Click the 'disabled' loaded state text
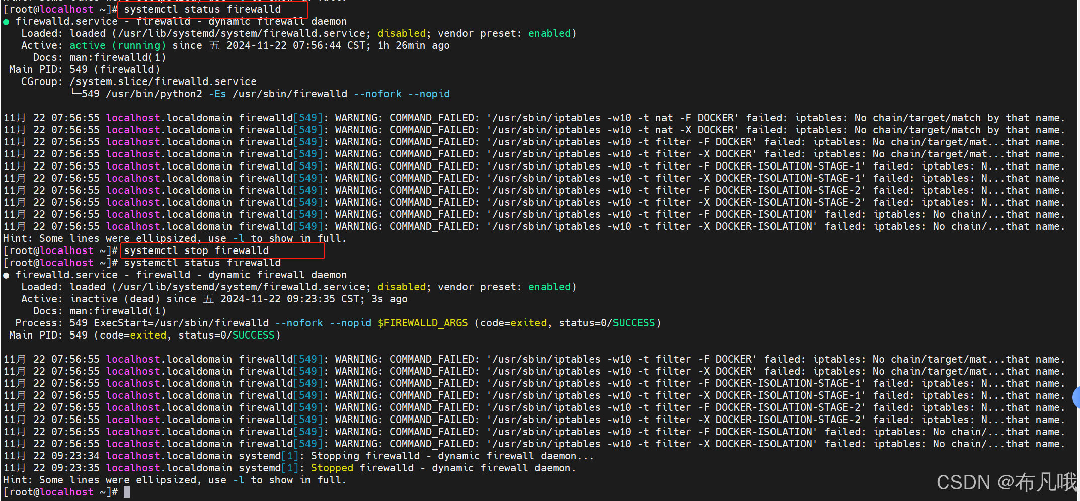The width and height of the screenshot is (1080, 501). (x=401, y=33)
